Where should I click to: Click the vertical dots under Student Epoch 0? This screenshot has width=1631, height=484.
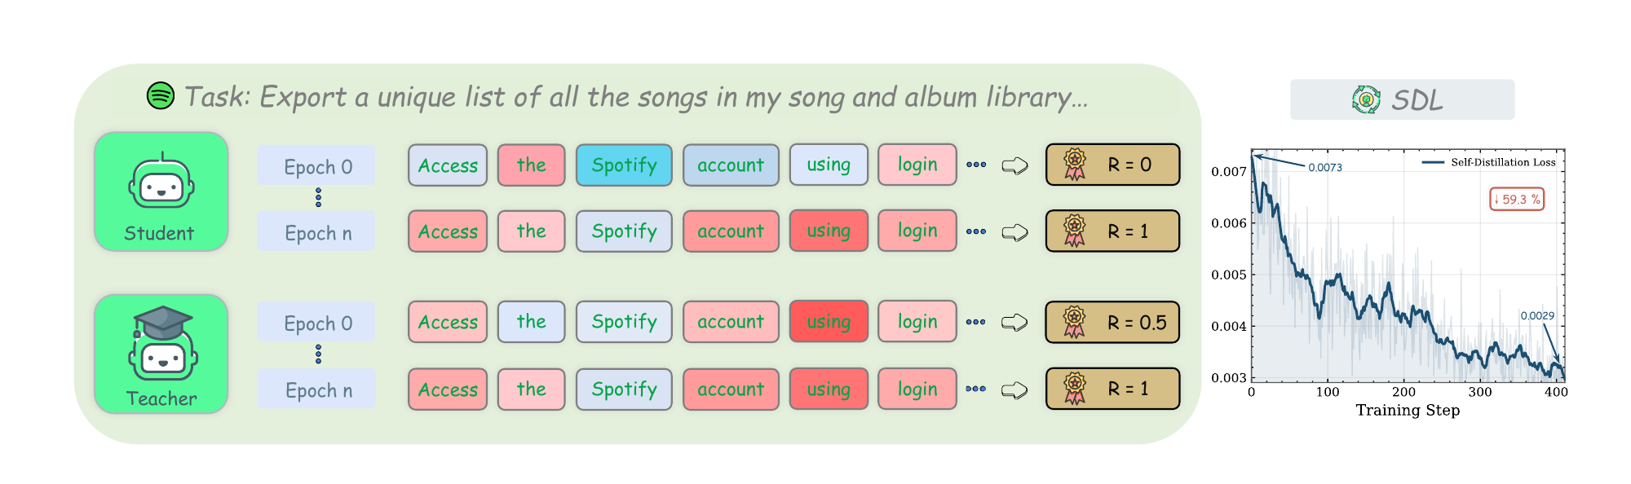[318, 197]
